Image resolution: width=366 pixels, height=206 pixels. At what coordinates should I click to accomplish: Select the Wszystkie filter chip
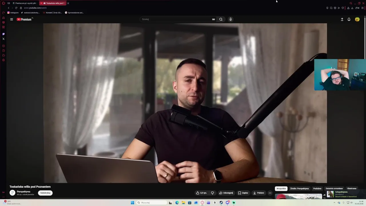point(281,189)
